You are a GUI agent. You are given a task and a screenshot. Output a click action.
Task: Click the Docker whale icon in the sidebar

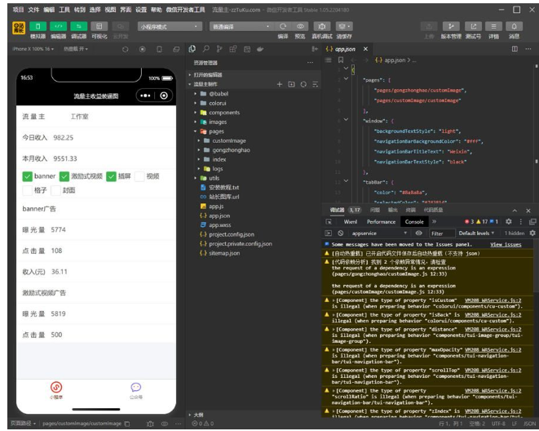tap(260, 49)
